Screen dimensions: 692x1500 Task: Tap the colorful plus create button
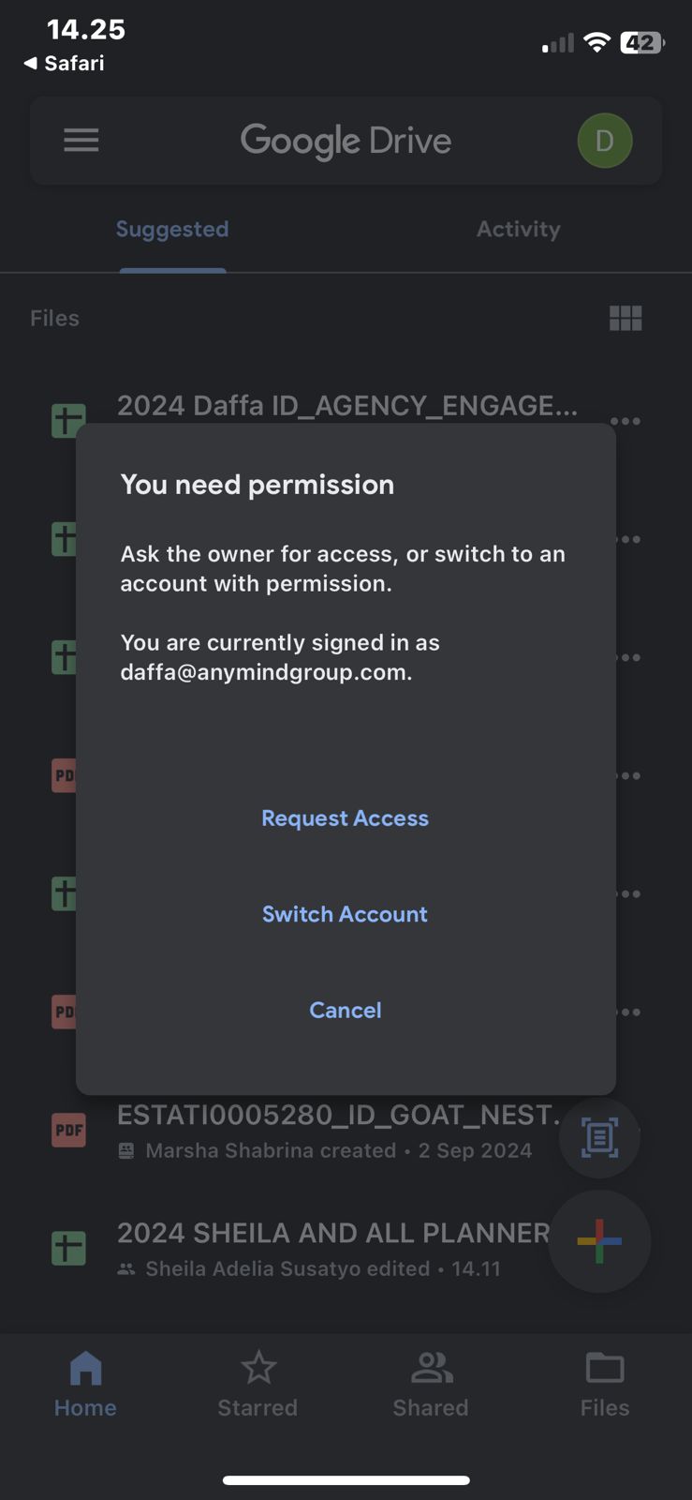pyautogui.click(x=599, y=1241)
